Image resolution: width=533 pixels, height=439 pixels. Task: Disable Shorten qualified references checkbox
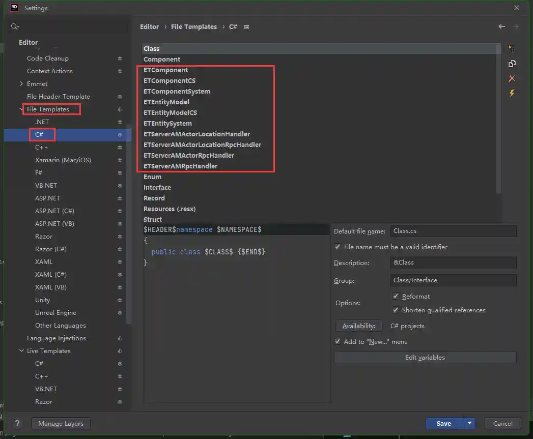click(x=396, y=310)
